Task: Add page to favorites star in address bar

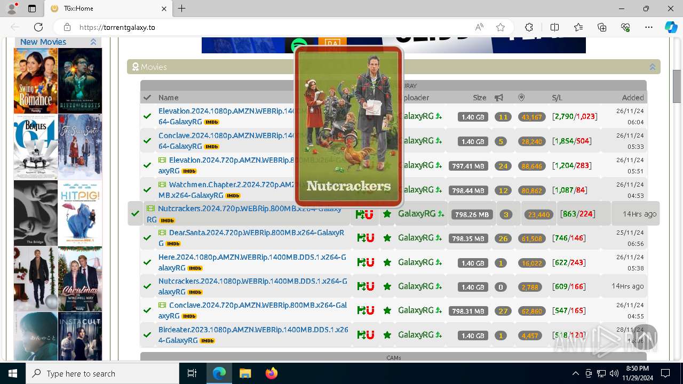Action: click(501, 27)
